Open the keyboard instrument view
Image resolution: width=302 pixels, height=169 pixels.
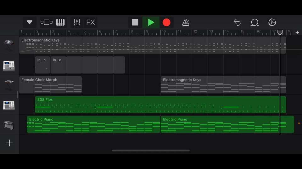(x=60, y=22)
